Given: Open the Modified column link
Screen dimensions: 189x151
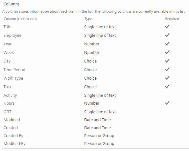Looking at the screenshot, I should pyautogui.click(x=12, y=120).
